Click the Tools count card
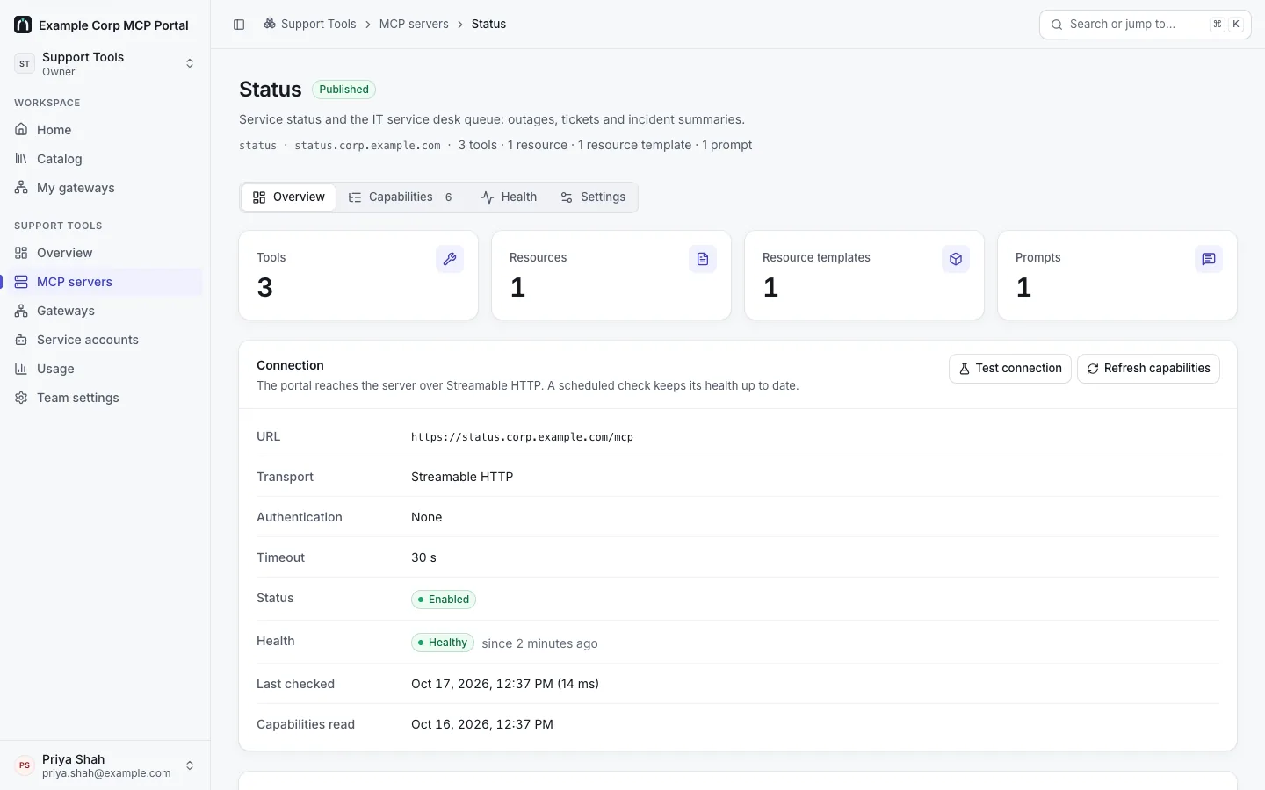Viewport: 1265px width, 790px height. tap(358, 276)
